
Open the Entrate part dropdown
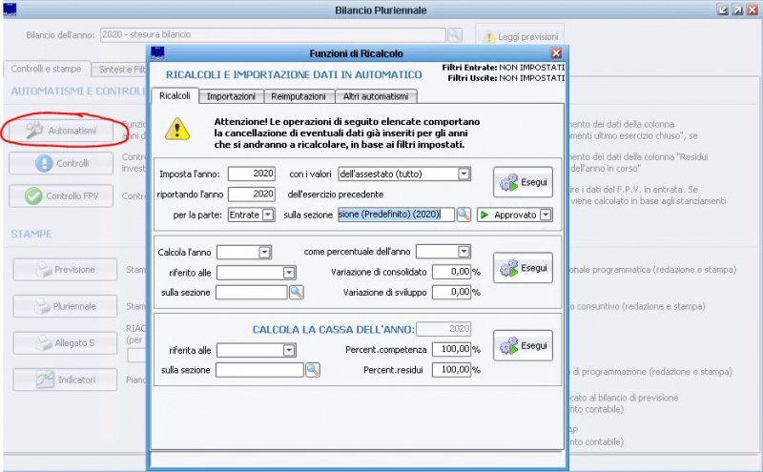(268, 215)
